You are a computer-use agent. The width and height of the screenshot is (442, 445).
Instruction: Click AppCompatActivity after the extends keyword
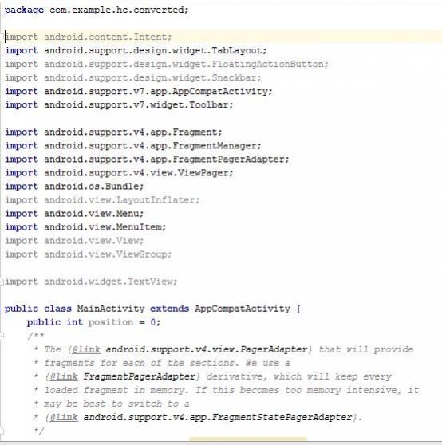point(243,309)
